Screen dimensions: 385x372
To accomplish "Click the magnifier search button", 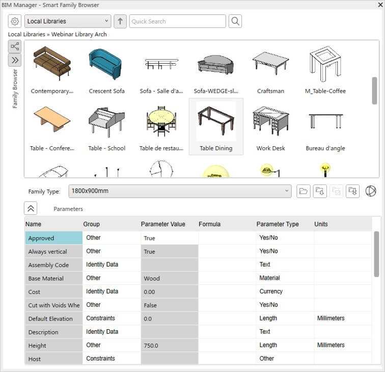I will click(235, 21).
